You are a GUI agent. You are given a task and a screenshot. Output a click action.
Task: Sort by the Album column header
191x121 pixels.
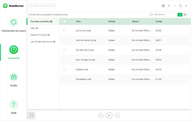point(135,21)
